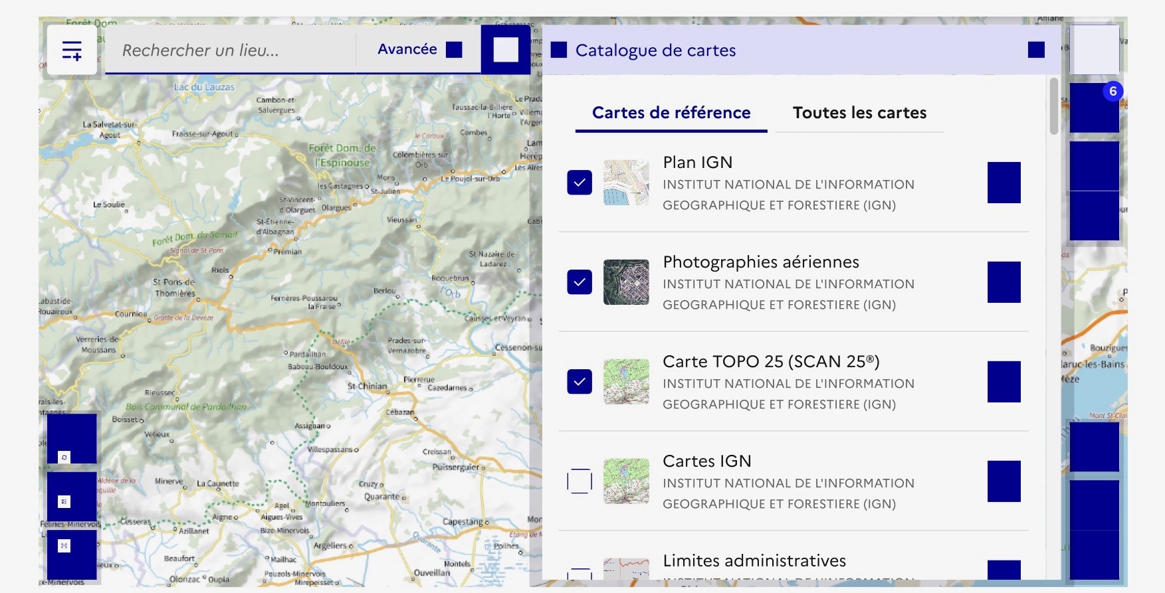Screen dimensions: 1165x593
Task: Click St-Pons-de-Thomières label on the map
Action: [x=175, y=288]
